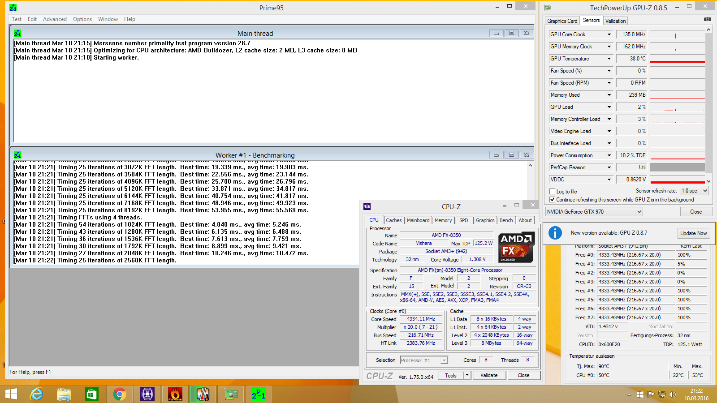Switch to the Memory tab in CPU-Z

(x=443, y=220)
